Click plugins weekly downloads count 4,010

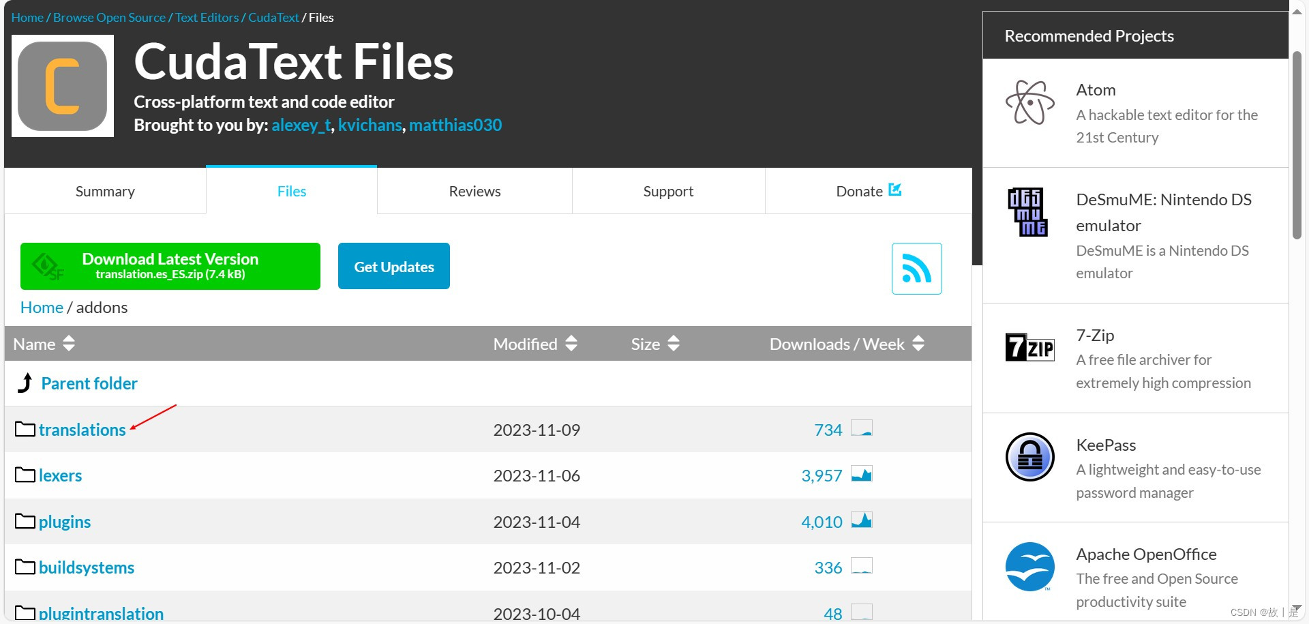click(822, 522)
